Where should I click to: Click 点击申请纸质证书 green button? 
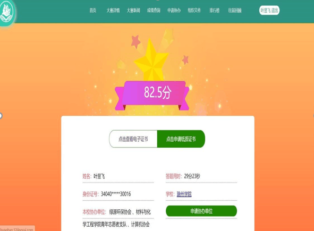[x=181, y=139]
